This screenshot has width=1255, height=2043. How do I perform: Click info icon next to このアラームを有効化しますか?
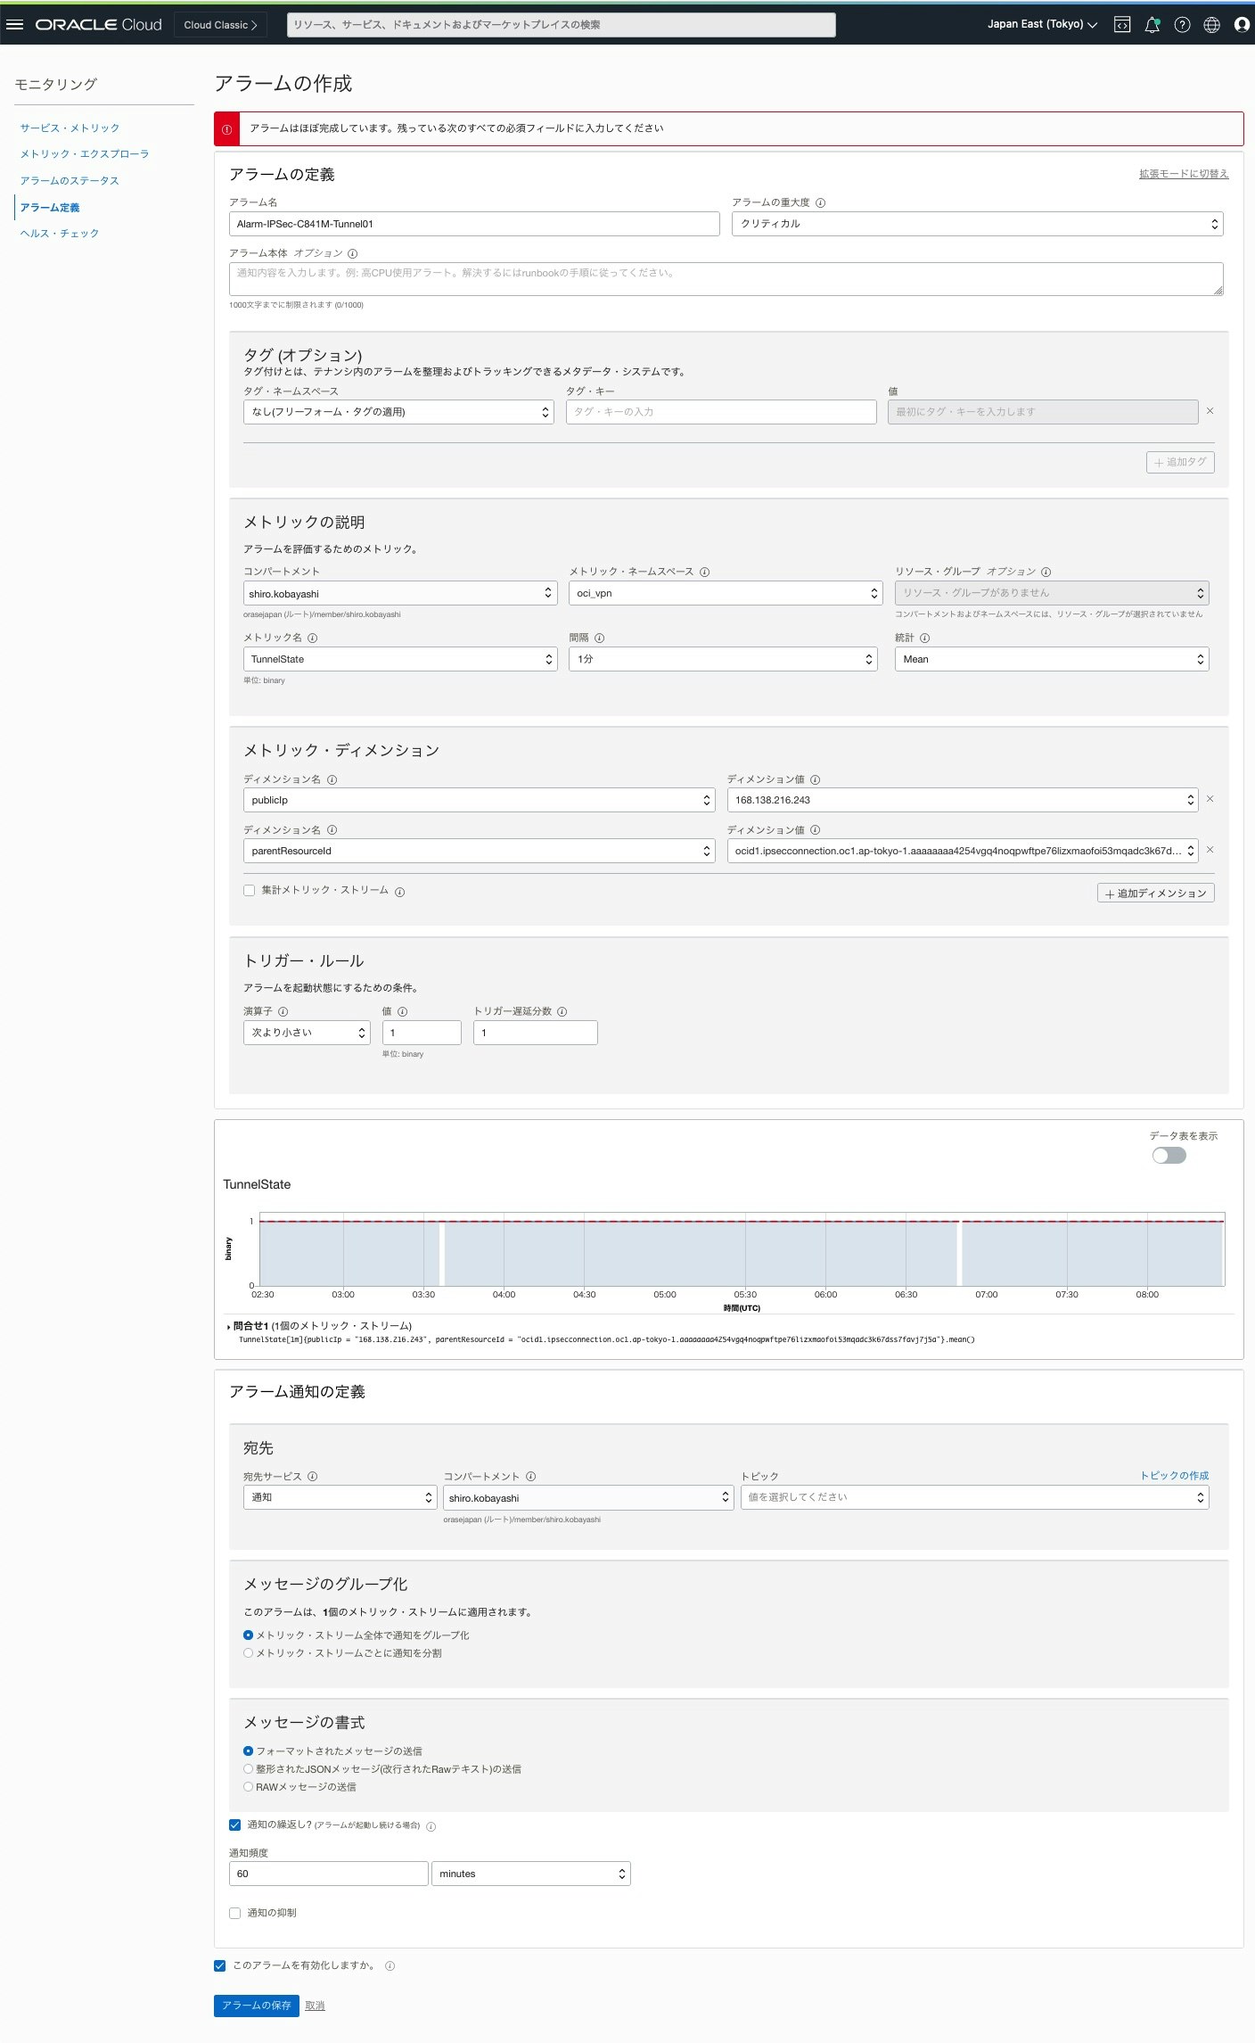click(390, 1965)
